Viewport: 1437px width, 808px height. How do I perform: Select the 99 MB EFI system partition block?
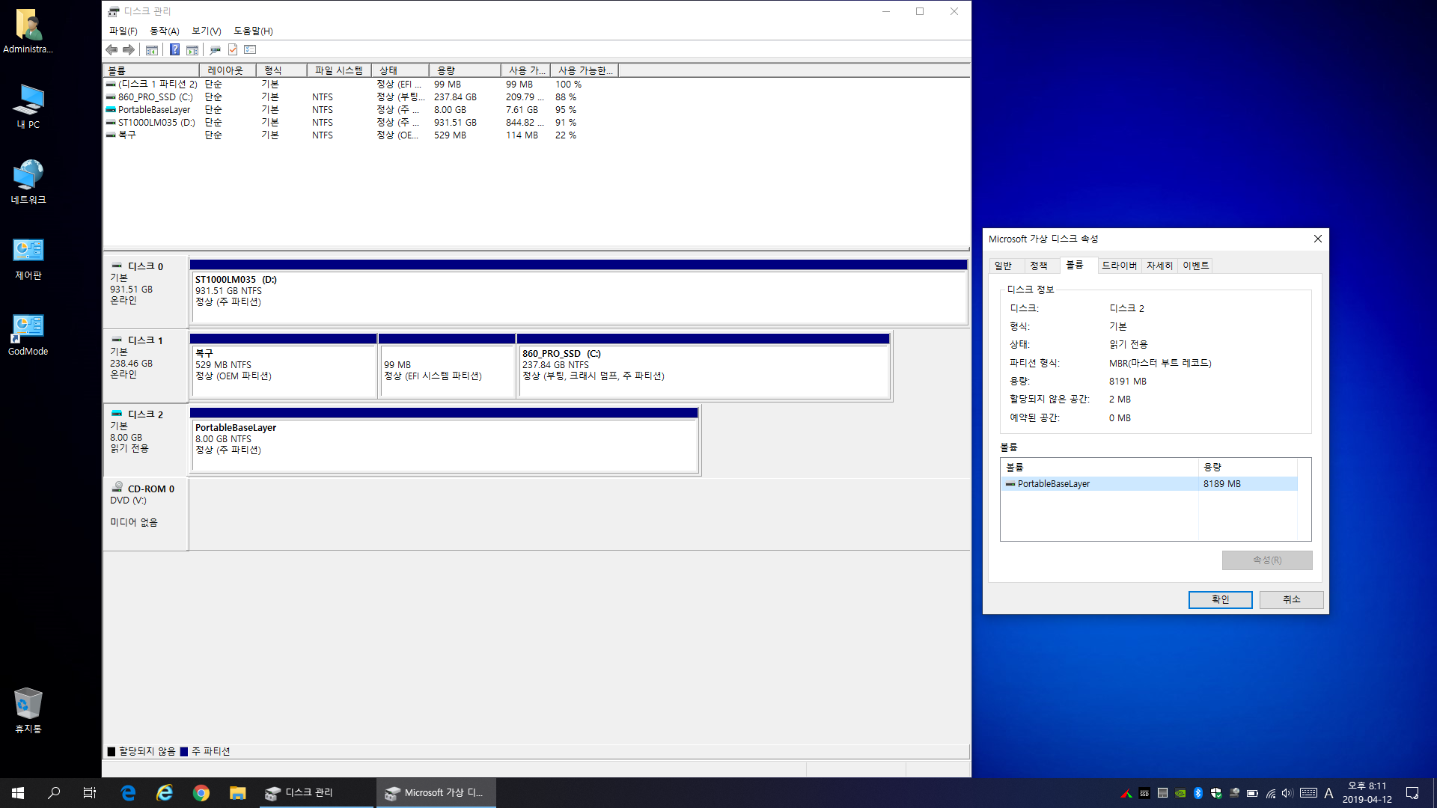(447, 366)
